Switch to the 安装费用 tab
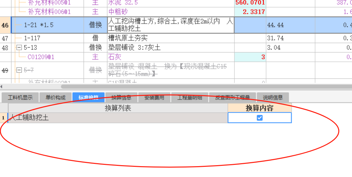The height and width of the screenshot is (177, 352). point(154,98)
